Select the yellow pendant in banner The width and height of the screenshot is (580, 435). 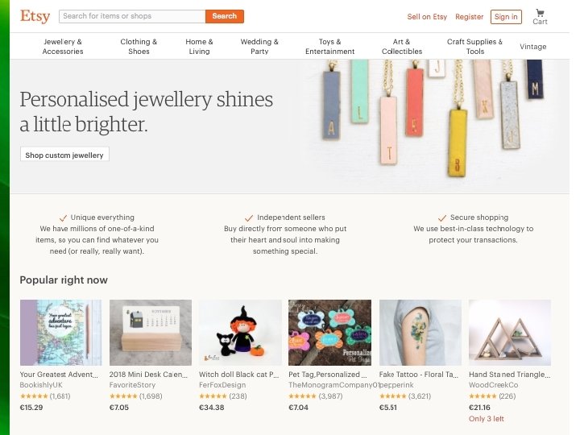click(459, 141)
